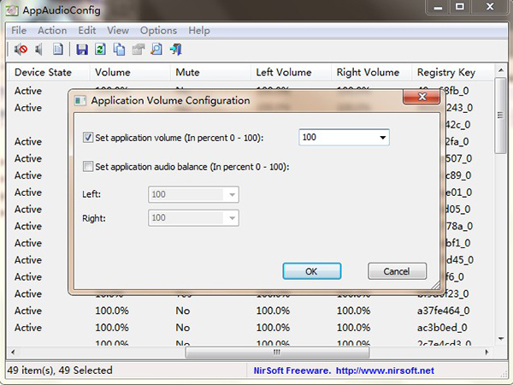
Task: Click the dialog's bottom-right size grip
Action: point(435,285)
